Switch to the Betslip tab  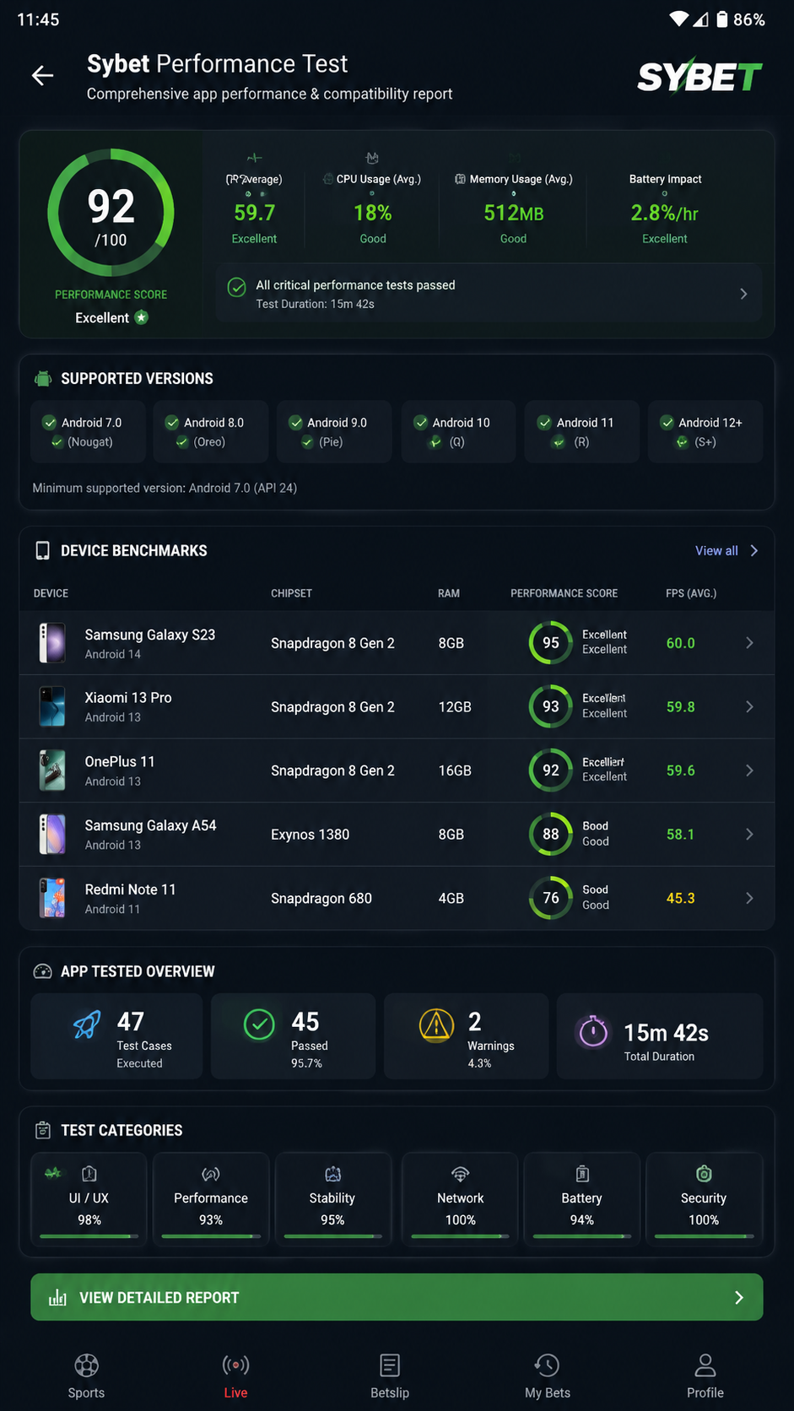(390, 1376)
